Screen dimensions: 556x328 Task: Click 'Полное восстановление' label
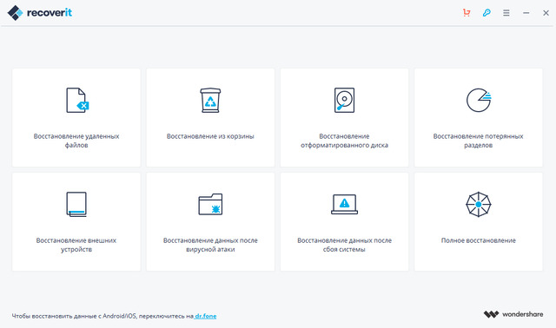[479, 240]
